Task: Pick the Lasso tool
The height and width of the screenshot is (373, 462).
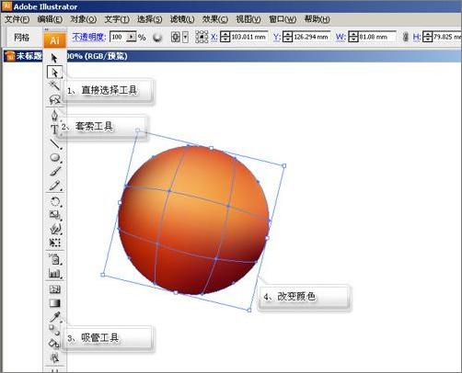Action: click(x=54, y=99)
